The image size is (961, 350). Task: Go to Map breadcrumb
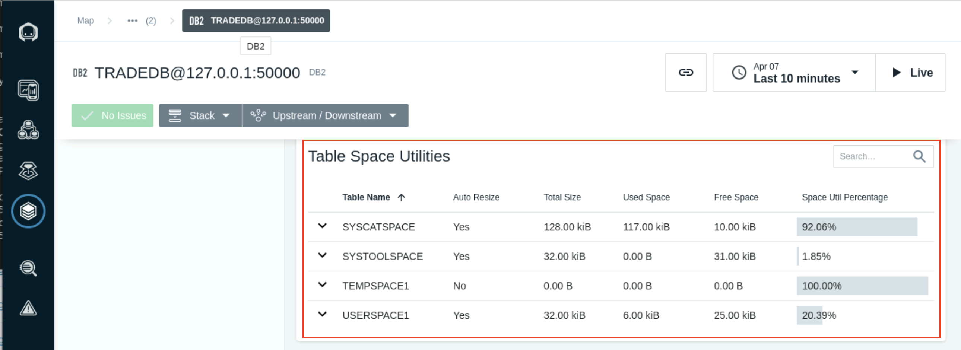tap(85, 20)
